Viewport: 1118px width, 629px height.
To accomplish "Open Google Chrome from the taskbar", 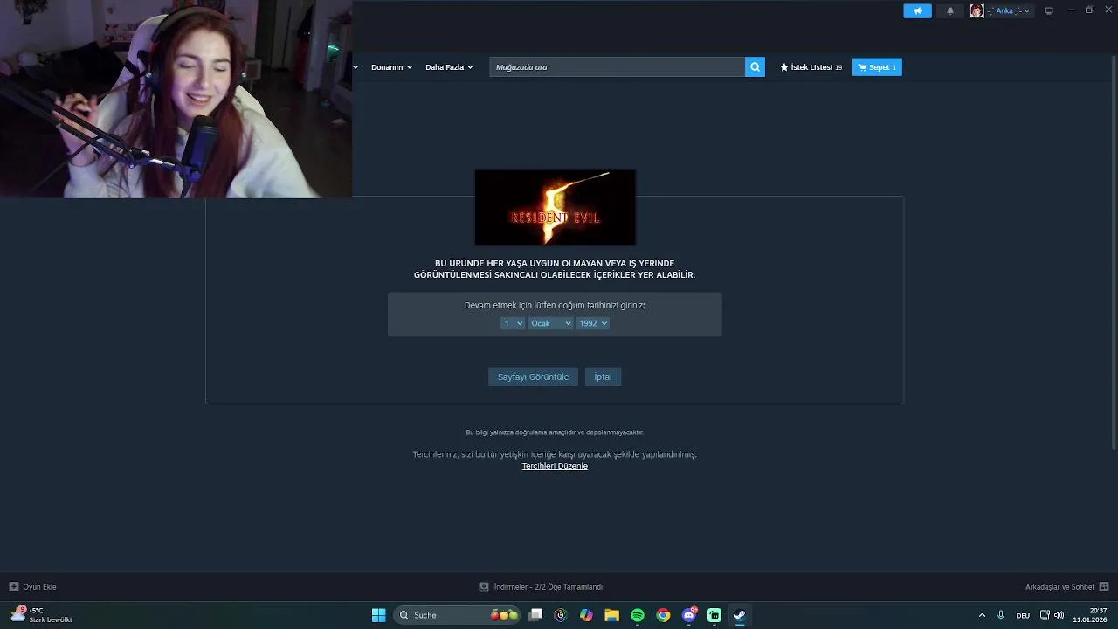I will pyautogui.click(x=663, y=615).
